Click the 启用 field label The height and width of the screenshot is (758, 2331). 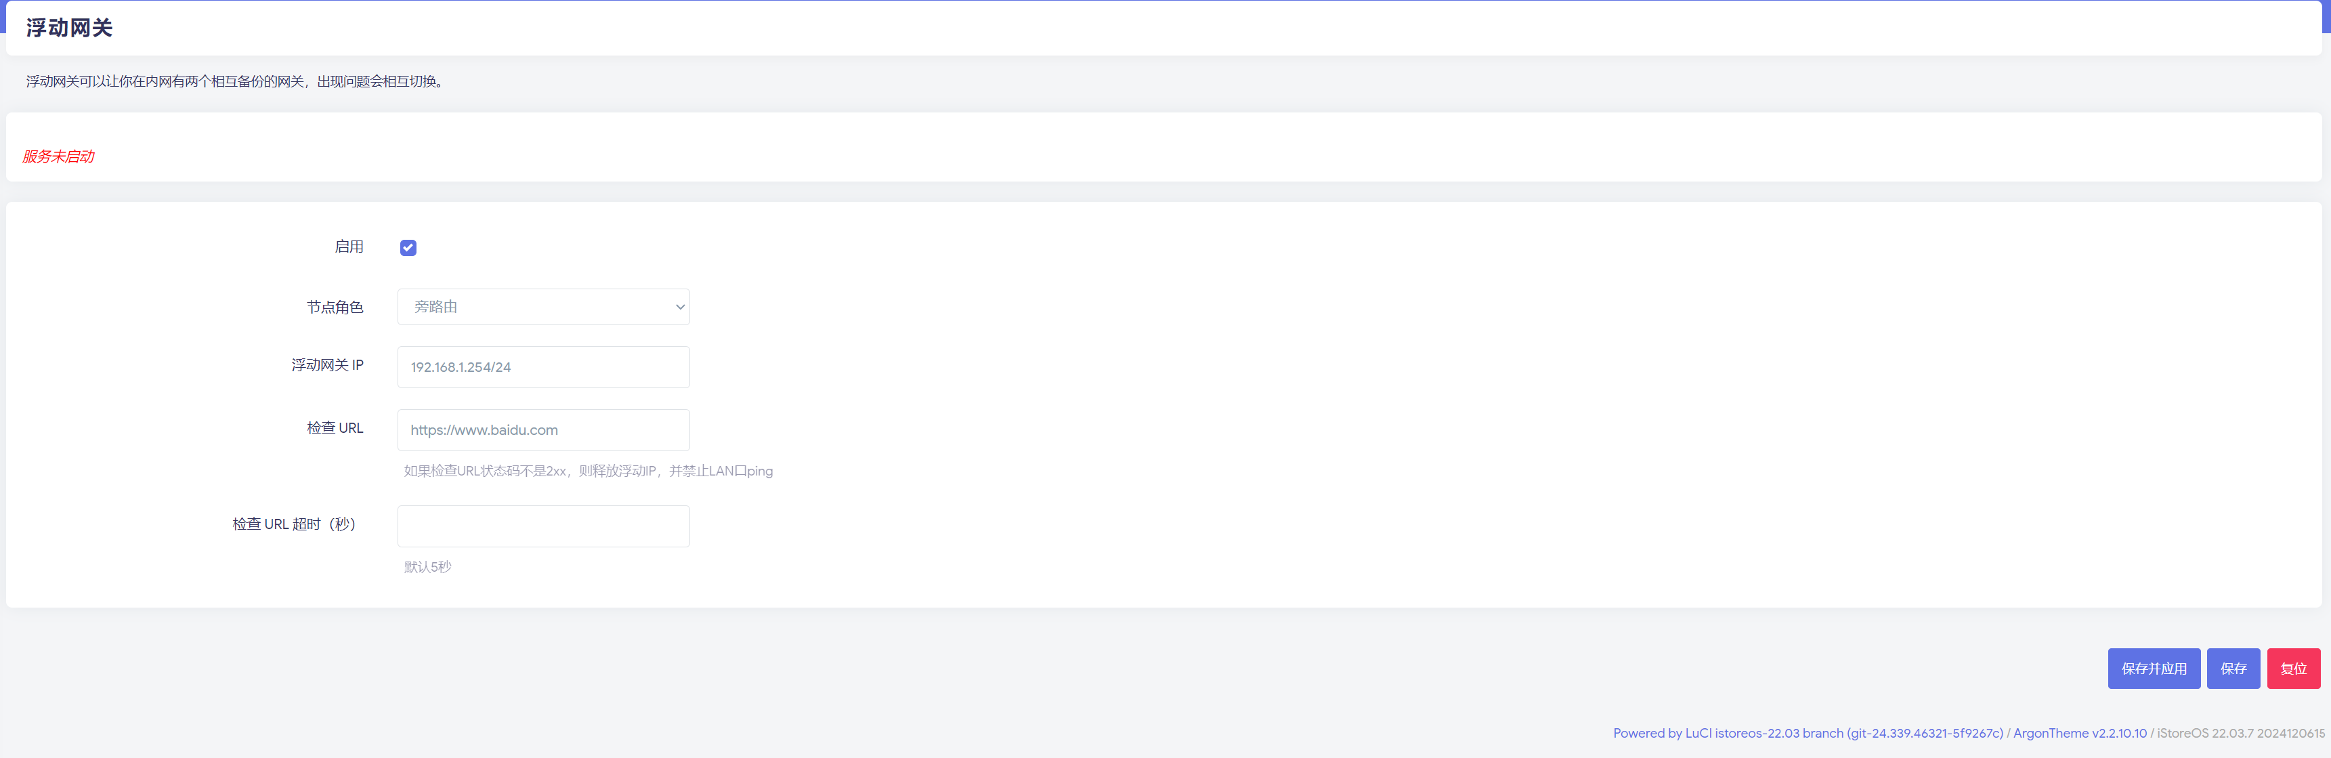[348, 247]
